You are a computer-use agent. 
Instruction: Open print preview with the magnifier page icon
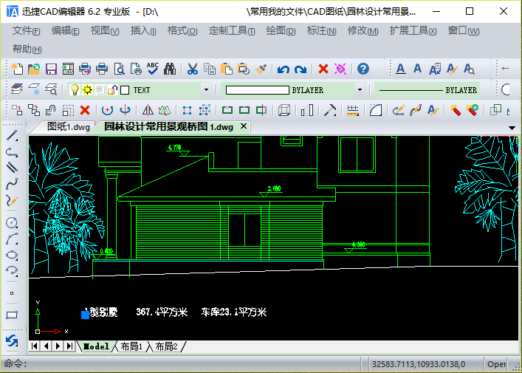(119, 69)
